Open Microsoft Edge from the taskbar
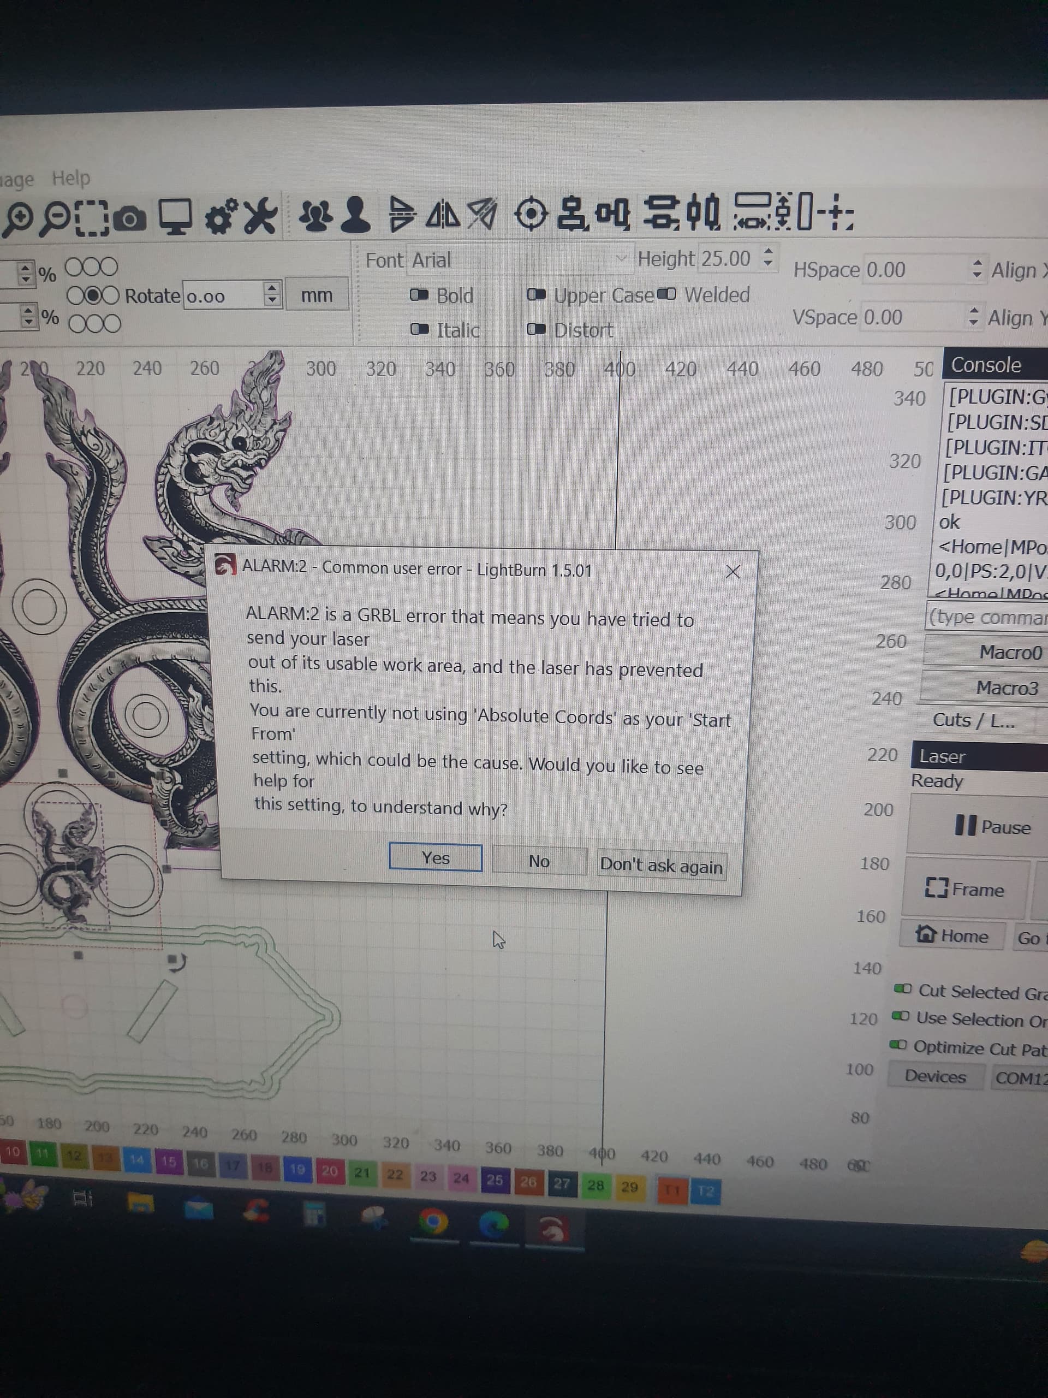This screenshot has height=1398, width=1048. click(494, 1224)
